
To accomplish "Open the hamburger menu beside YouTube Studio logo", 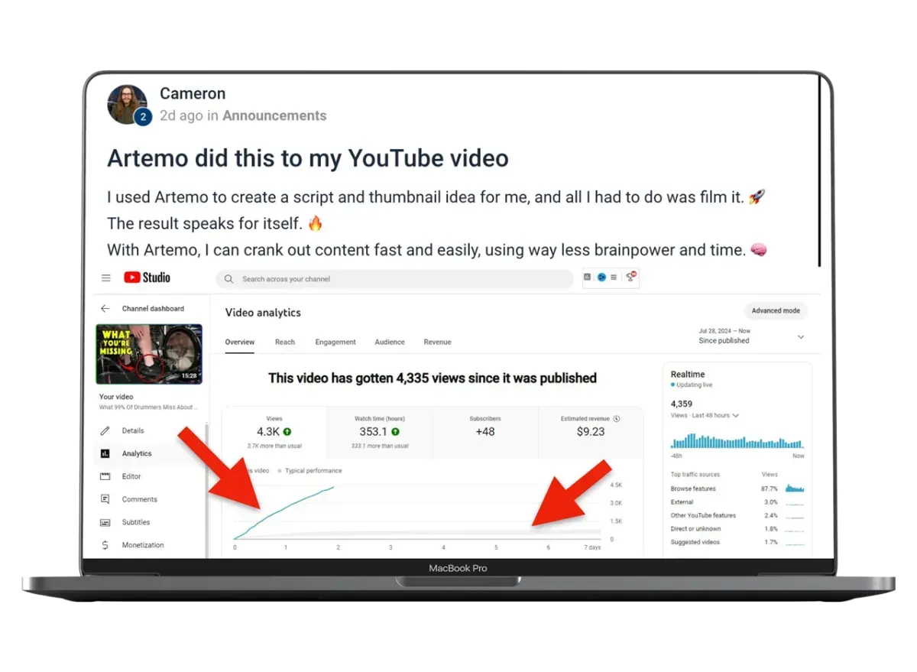I will pyautogui.click(x=106, y=278).
